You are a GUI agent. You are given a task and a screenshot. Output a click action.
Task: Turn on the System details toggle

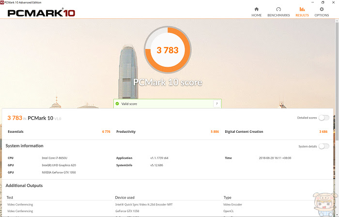(x=324, y=146)
